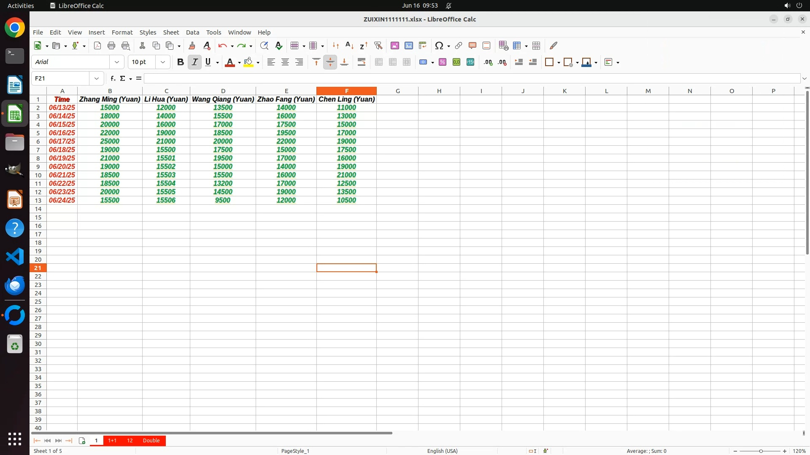Toggle Italic formatting
Viewport: 810px width, 455px height.
[x=194, y=62]
